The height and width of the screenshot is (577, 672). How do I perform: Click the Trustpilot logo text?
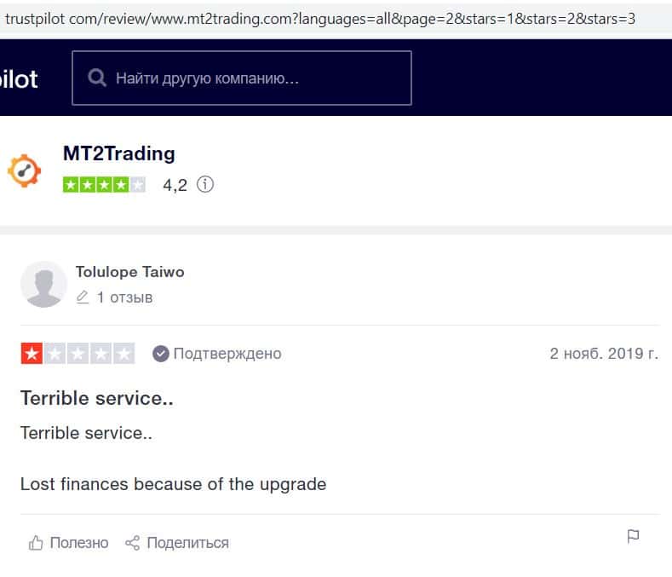coord(19,79)
